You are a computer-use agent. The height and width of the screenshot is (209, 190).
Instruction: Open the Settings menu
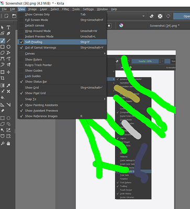(88, 9)
